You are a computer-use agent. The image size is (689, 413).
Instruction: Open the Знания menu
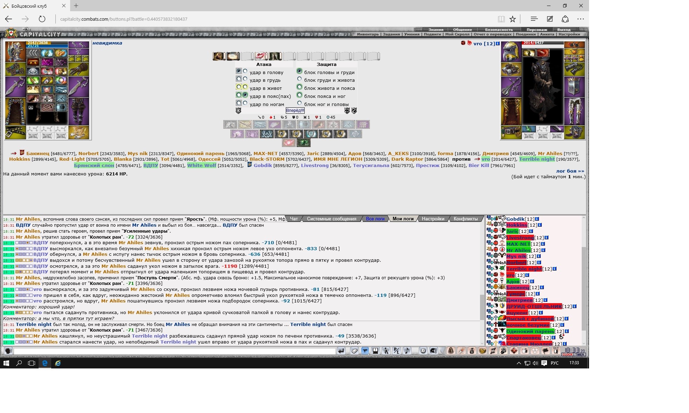436,29
